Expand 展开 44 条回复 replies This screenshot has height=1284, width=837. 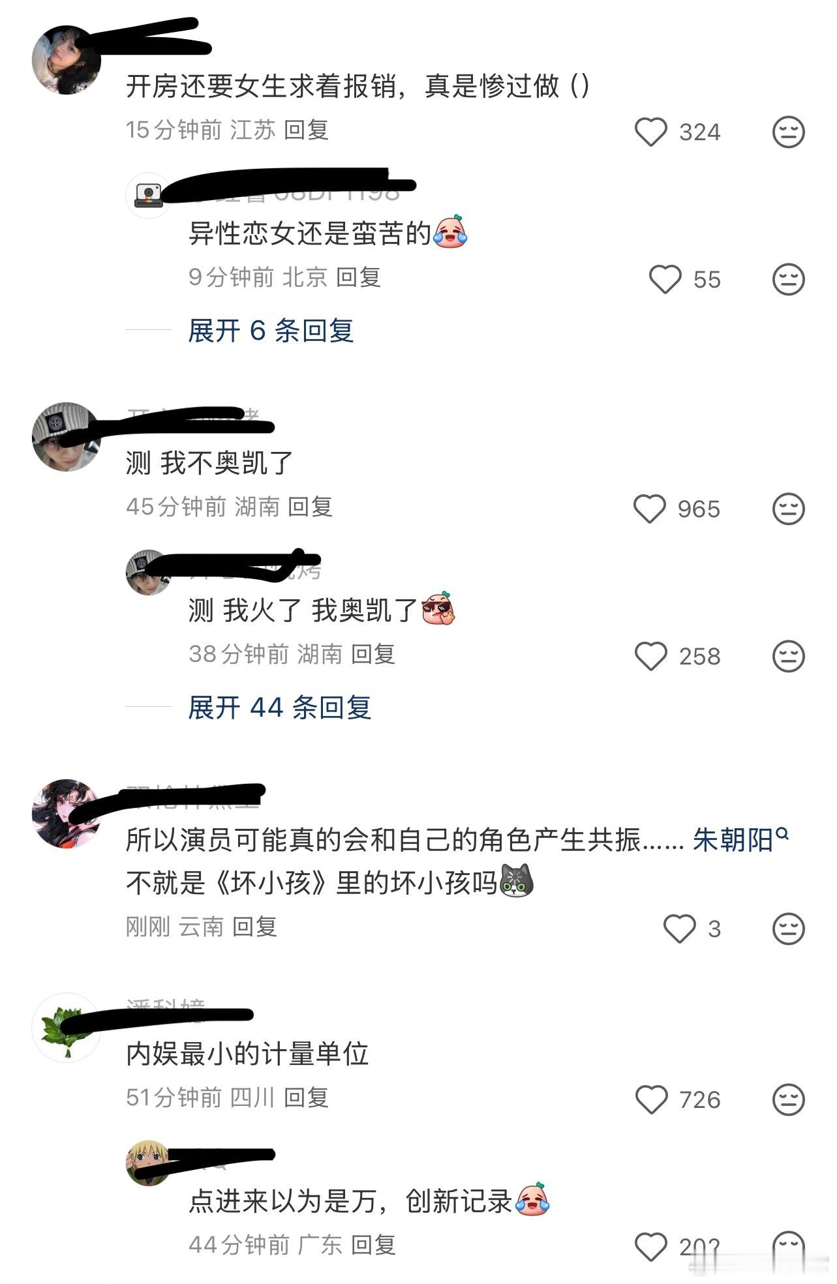point(280,708)
